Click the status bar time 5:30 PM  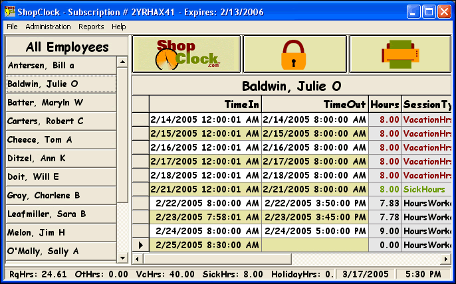[423, 274]
